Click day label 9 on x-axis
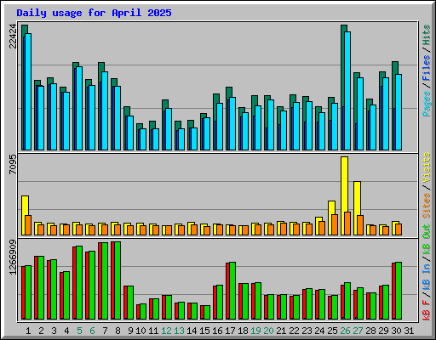 (x=130, y=331)
